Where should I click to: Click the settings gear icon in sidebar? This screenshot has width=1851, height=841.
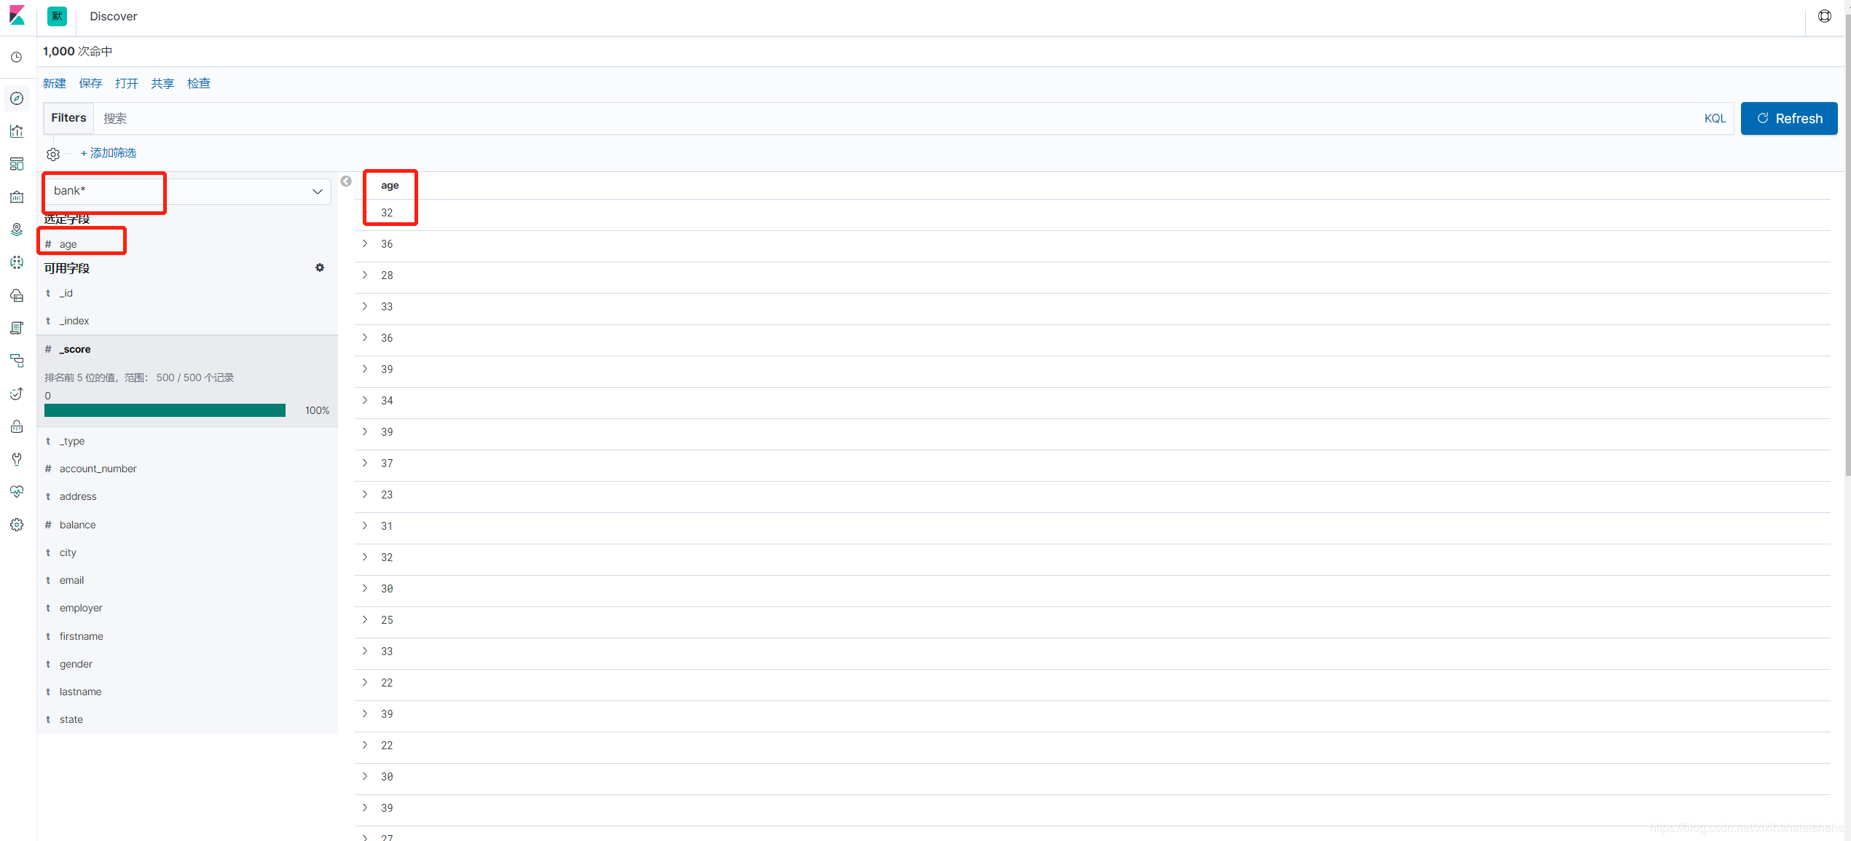coord(17,523)
